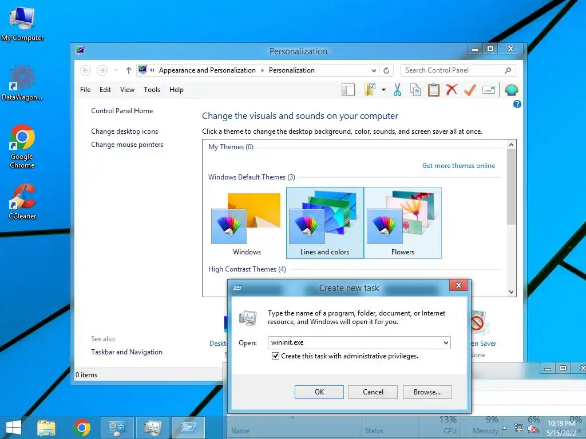Open File Explorer from the taskbar

46,428
